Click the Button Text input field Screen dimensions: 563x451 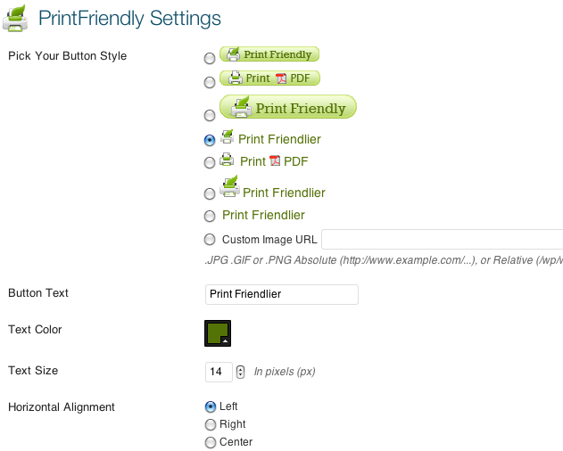(x=282, y=294)
